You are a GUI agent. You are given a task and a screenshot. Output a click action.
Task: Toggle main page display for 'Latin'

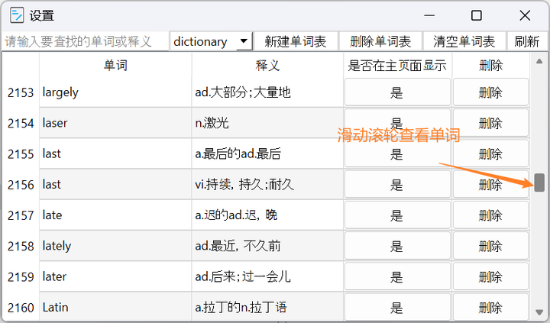point(396,308)
